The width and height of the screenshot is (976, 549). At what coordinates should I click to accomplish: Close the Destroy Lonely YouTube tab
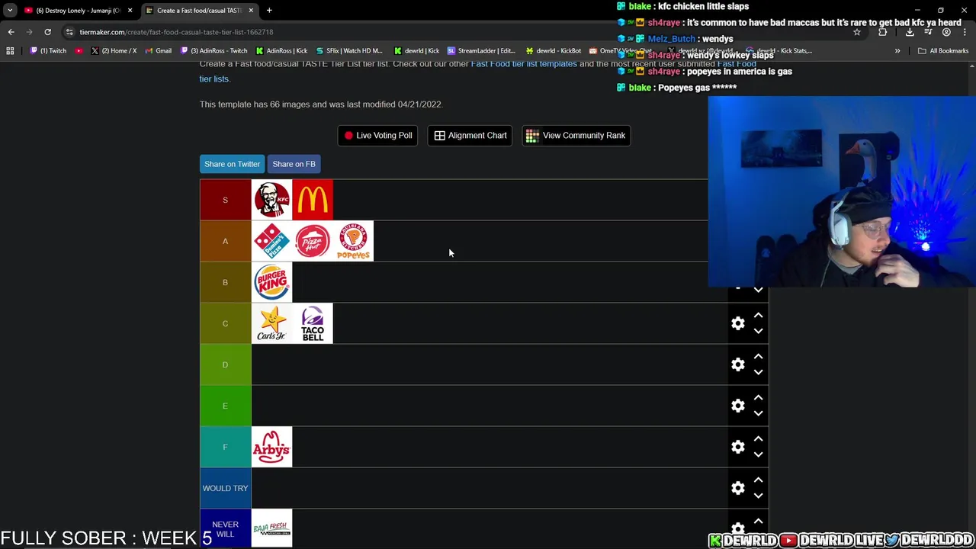(x=130, y=11)
